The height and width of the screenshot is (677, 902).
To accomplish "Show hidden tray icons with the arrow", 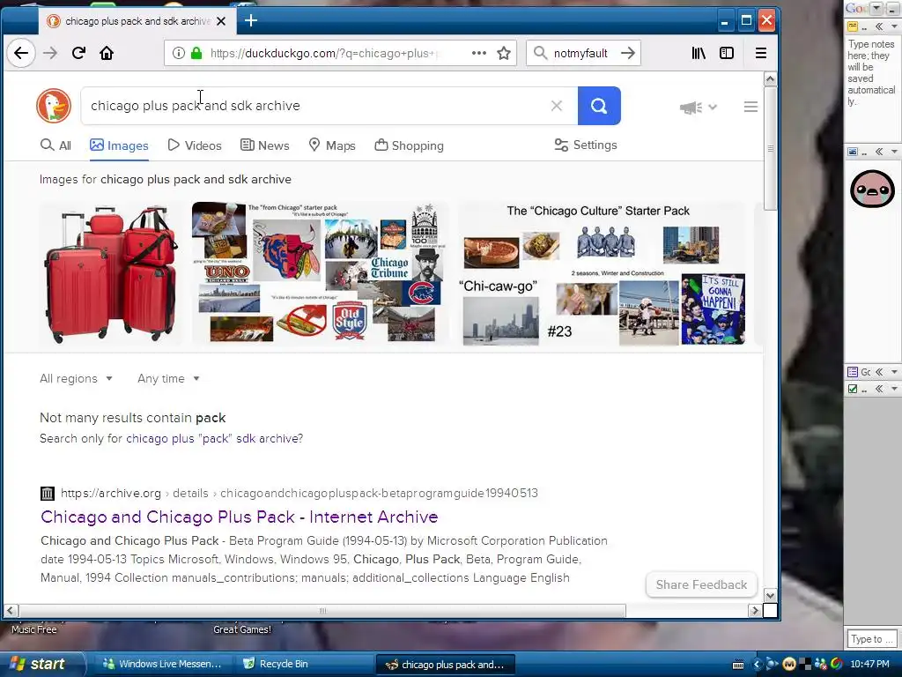I will click(757, 665).
